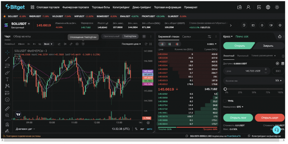The width and height of the screenshot is (288, 144).
Task: Select the Text tool in chart sidebar
Action: [x=7, y=79]
